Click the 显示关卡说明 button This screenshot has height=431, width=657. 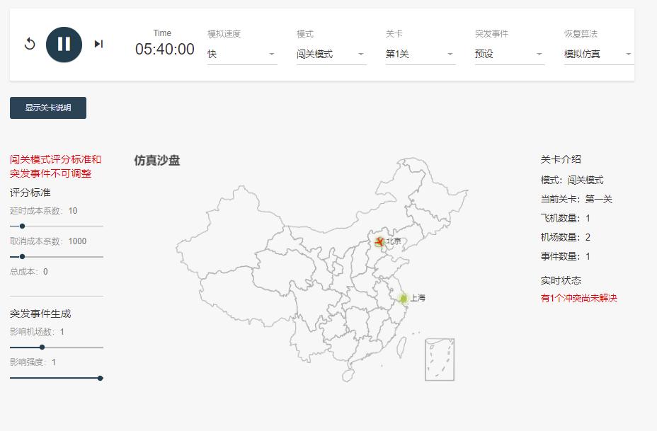[48, 108]
